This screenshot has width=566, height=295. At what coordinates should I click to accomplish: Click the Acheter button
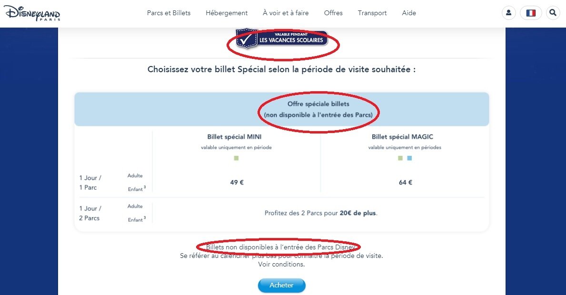(x=281, y=285)
